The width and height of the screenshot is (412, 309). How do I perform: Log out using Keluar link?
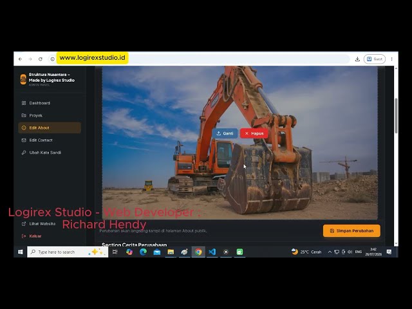32,236
